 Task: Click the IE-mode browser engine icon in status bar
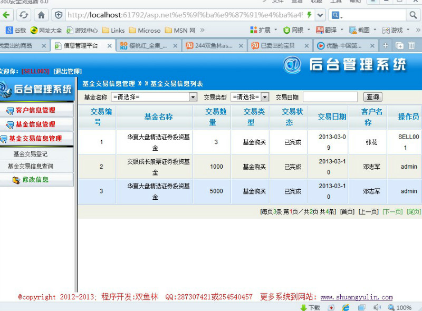pyautogui.click(x=346, y=307)
